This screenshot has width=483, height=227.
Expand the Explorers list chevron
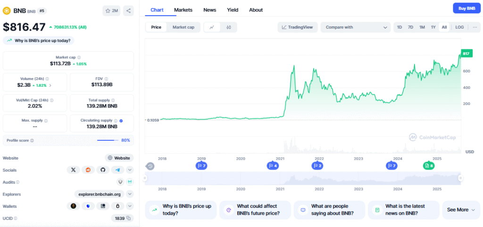130,194
